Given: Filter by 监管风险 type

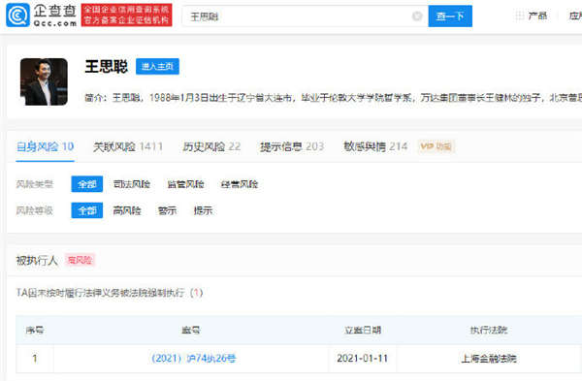Looking at the screenshot, I should coord(185,184).
